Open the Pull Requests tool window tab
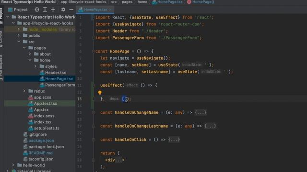The width and height of the screenshot is (307, 172). pyautogui.click(x=1, y=67)
